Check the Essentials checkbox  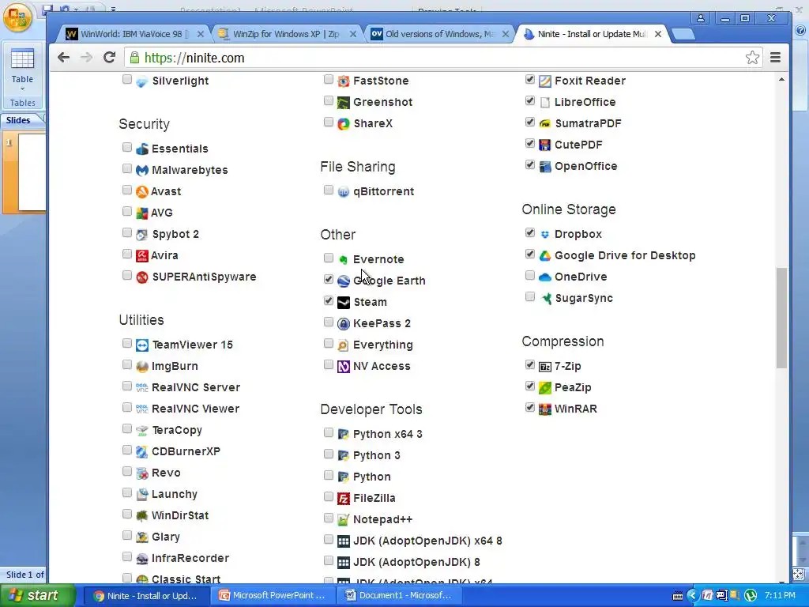(x=127, y=148)
